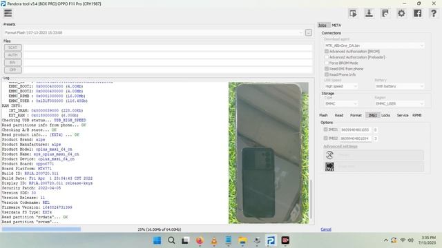Toggle the IMEI2 checkbox
442x248 pixels.
pyautogui.click(x=325, y=138)
